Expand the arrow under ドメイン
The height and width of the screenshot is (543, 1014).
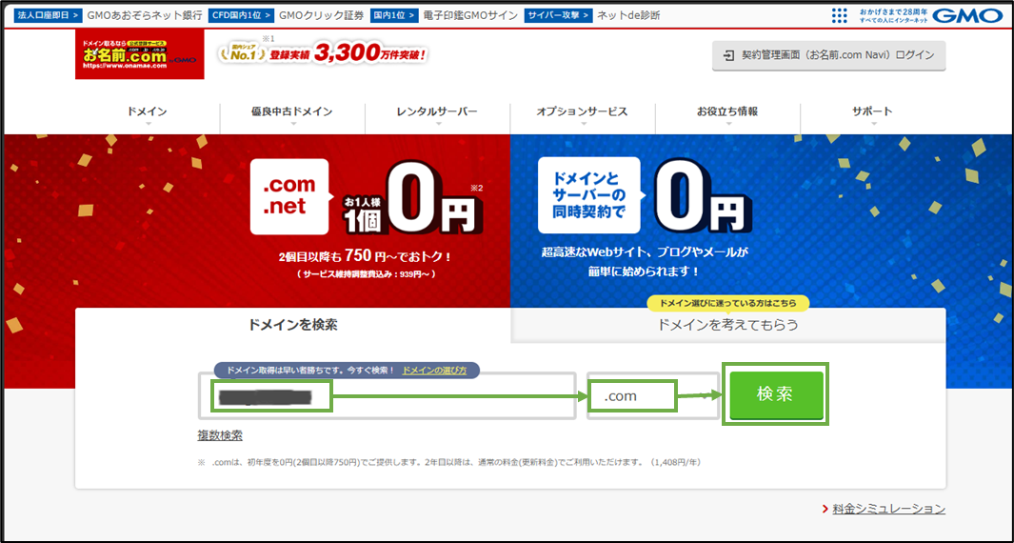pos(148,124)
